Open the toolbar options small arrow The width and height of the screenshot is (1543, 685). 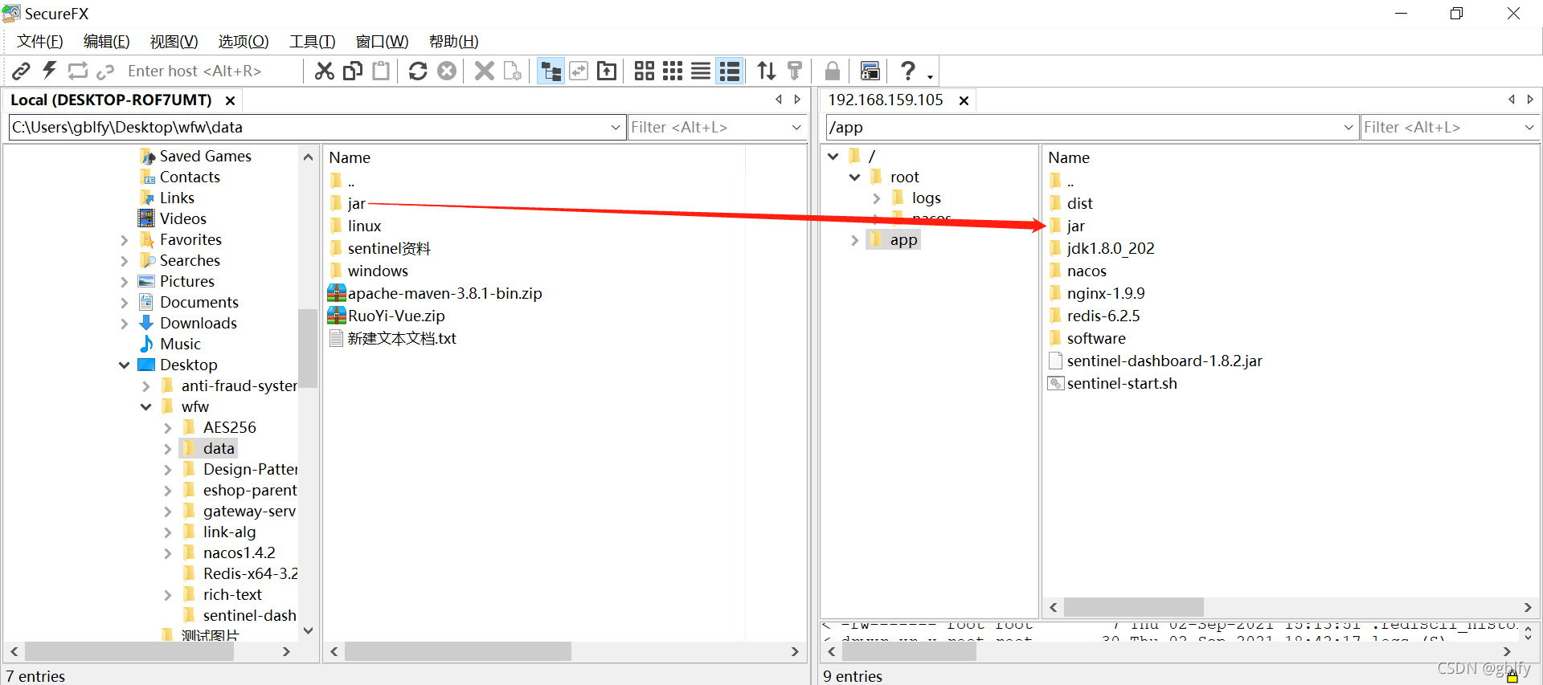pyautogui.click(x=931, y=77)
